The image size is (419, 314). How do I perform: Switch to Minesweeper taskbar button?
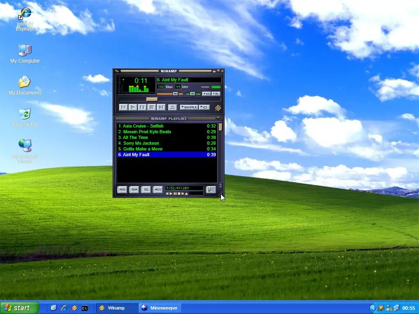tap(160, 308)
